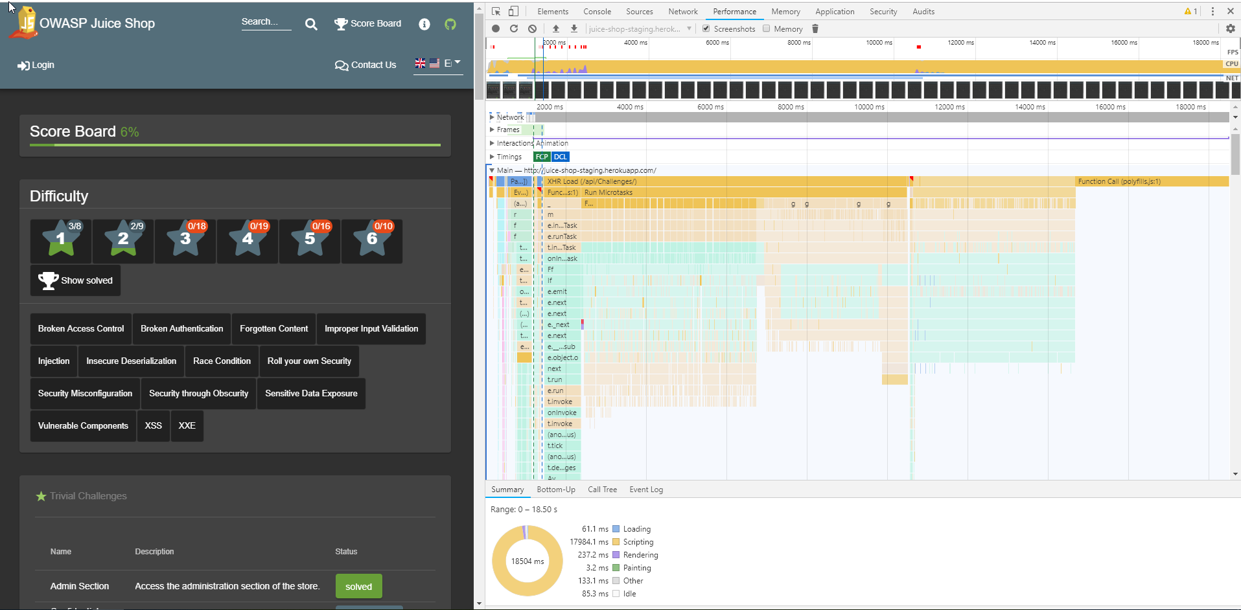Switch to the Bottom-Up tab
The image size is (1241, 610).
tap(556, 490)
